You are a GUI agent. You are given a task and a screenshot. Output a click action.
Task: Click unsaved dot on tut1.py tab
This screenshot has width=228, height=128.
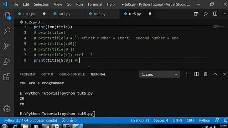(x=44, y=14)
